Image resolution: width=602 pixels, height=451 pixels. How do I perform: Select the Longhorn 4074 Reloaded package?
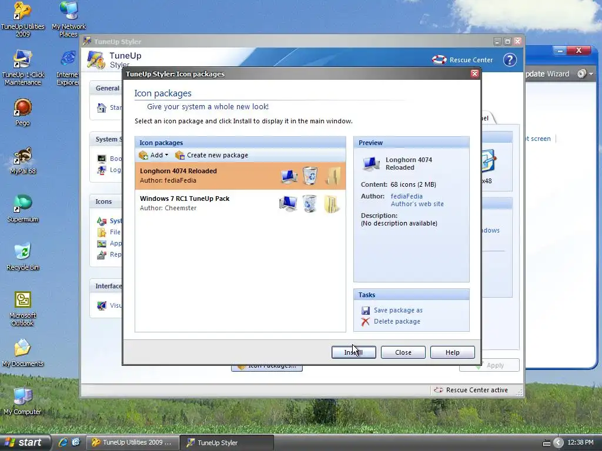pos(240,176)
